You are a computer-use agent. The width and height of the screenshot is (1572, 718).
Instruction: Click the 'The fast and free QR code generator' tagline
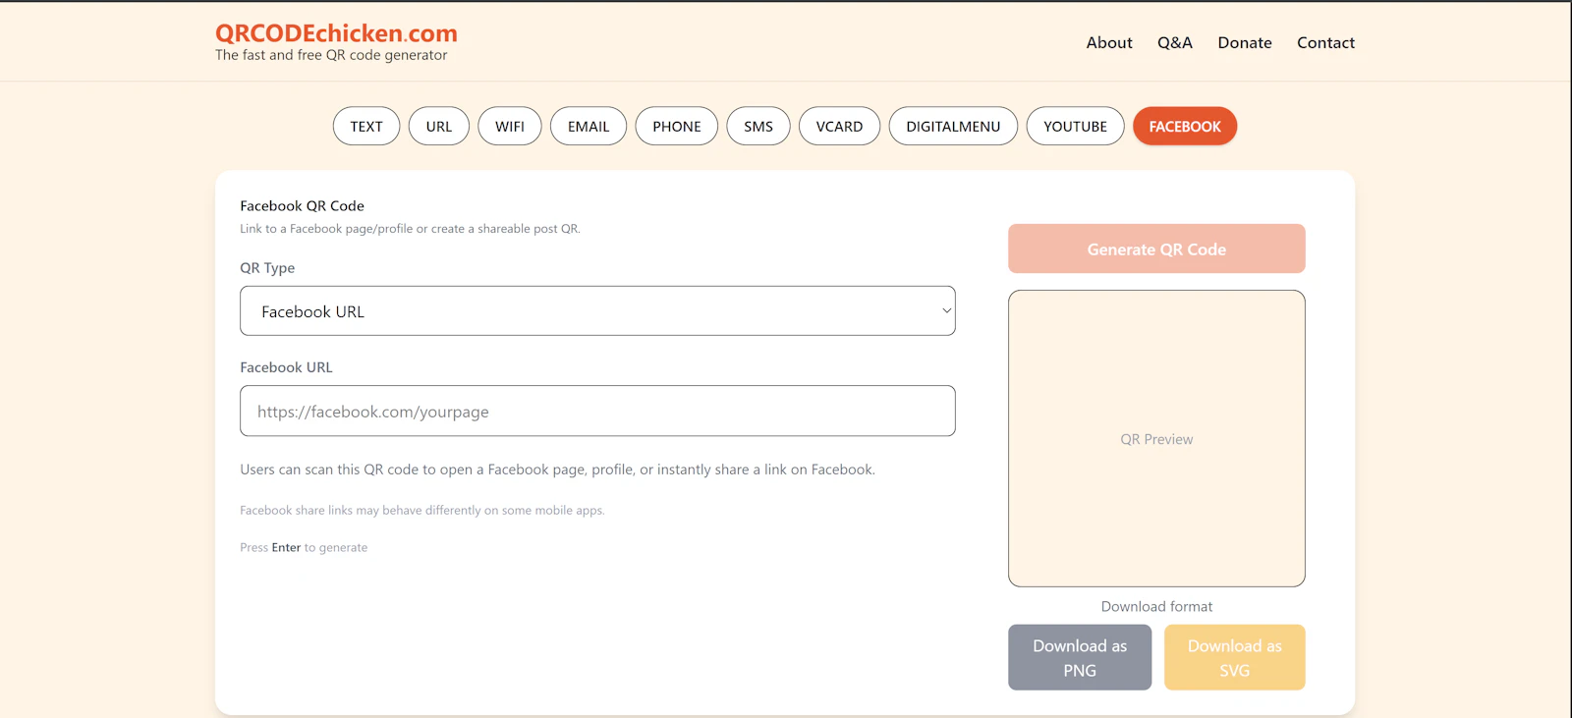coord(331,55)
